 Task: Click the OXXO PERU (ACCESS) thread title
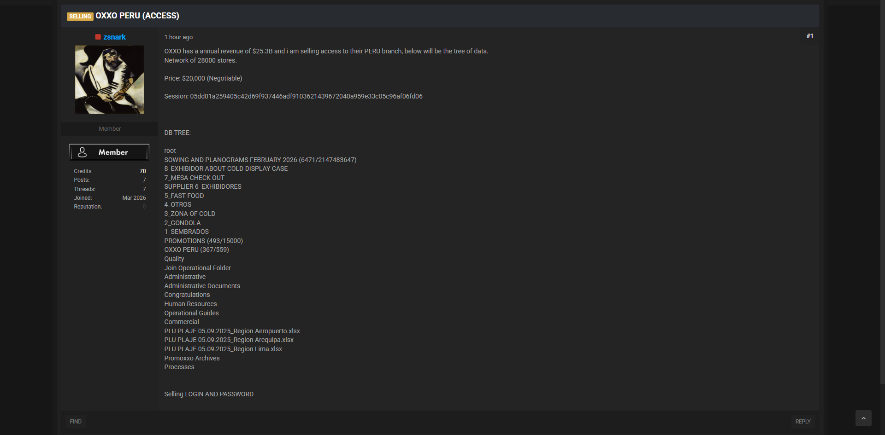coord(137,16)
